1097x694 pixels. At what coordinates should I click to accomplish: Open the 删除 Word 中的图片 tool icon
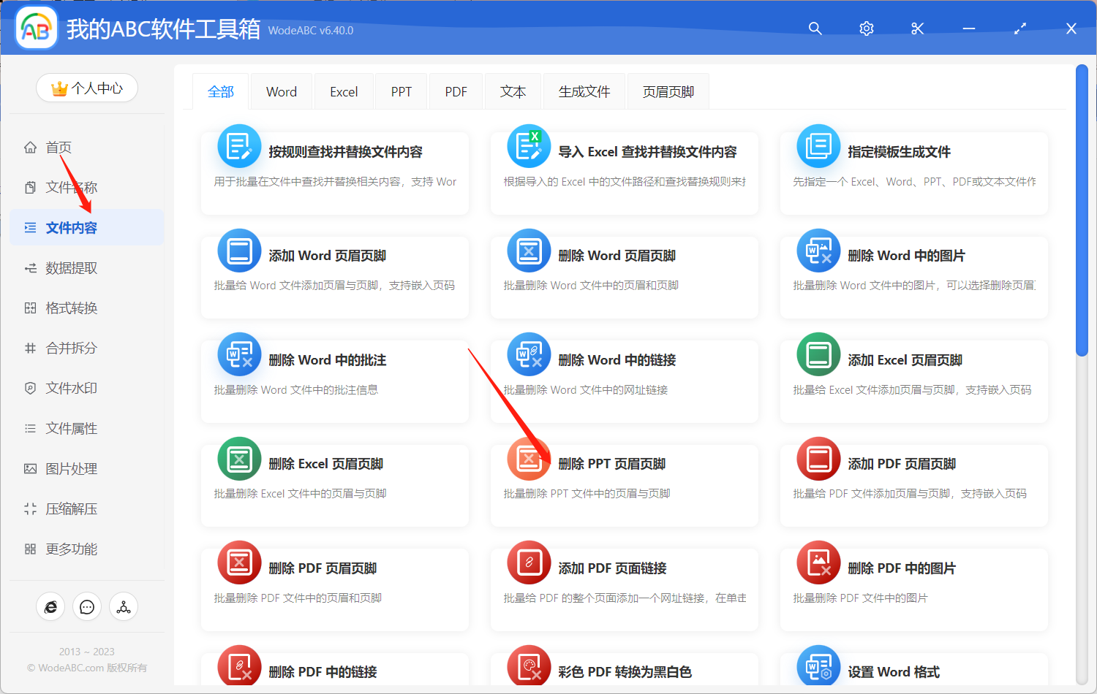(x=818, y=250)
